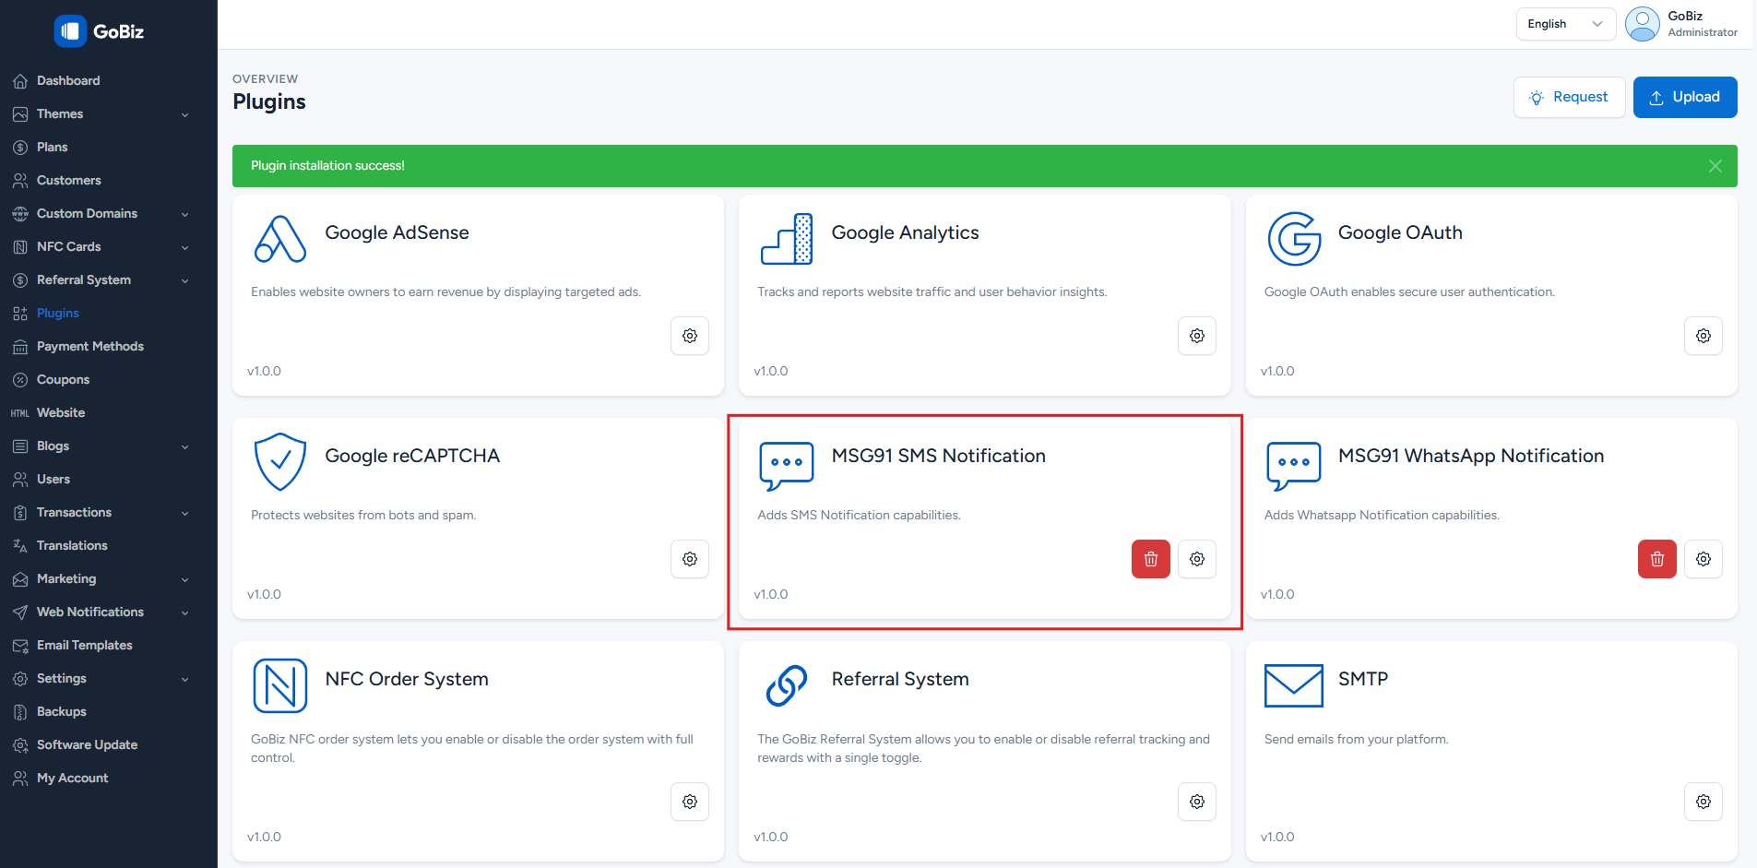Click the NFC Order System N icon
The width and height of the screenshot is (1757, 868).
[x=280, y=685]
